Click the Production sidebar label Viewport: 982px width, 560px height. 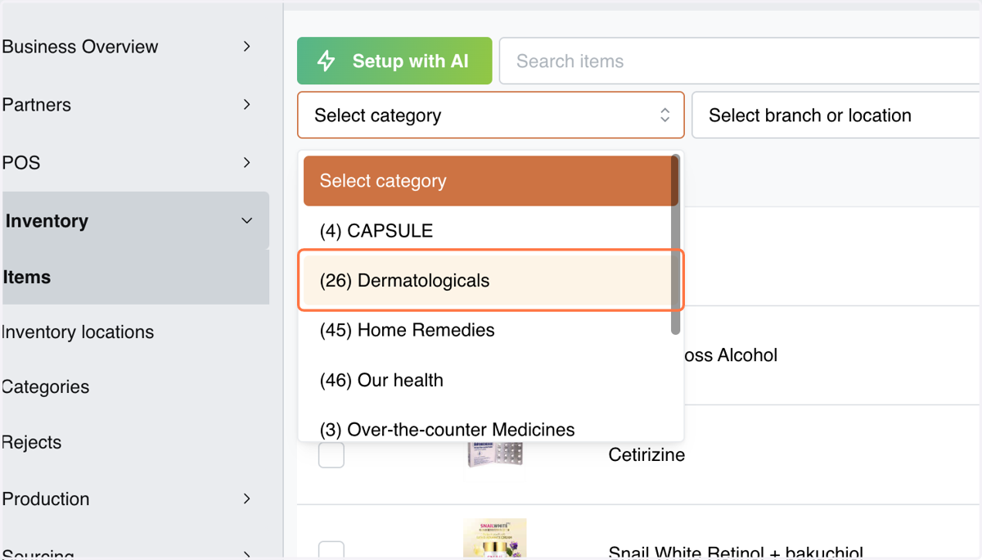(x=46, y=499)
